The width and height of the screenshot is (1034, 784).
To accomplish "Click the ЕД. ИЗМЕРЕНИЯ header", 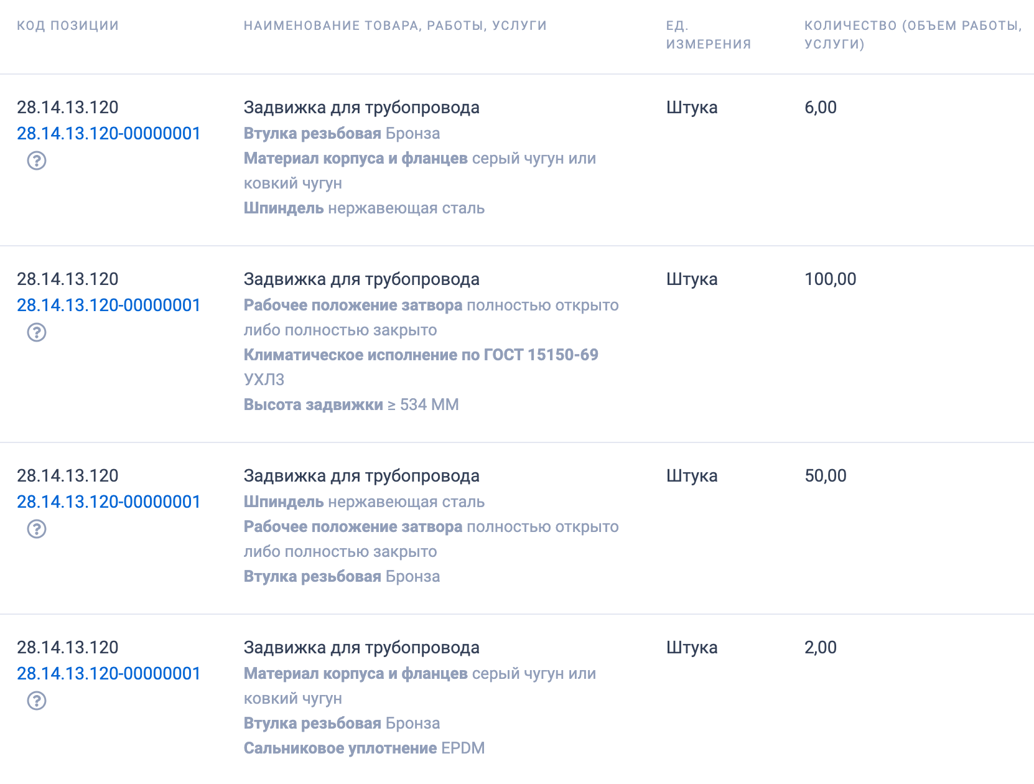I will [x=709, y=34].
